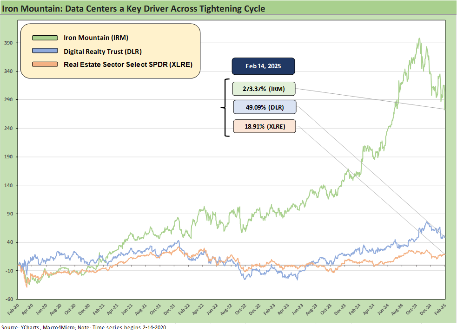This screenshot has width=457, height=332.
Task: Click the x-axis label Oct-22
Action: (x=241, y=309)
